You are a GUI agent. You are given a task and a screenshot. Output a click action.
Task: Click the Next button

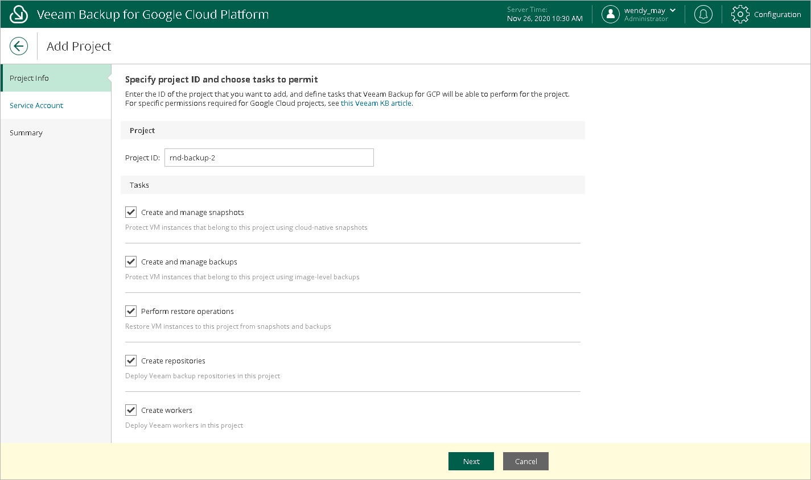tap(471, 461)
